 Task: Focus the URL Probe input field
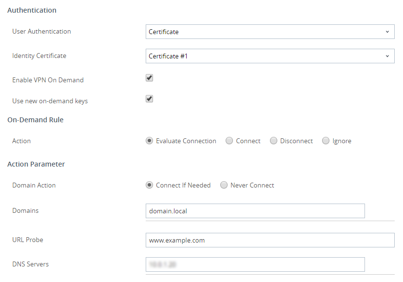coord(269,240)
